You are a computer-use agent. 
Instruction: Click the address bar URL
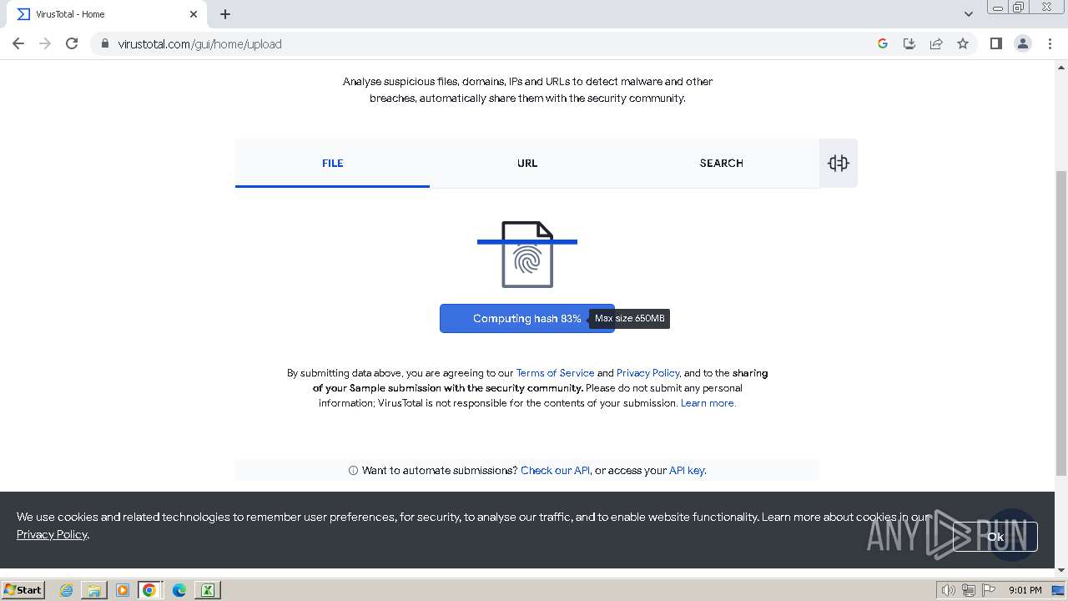tap(200, 44)
